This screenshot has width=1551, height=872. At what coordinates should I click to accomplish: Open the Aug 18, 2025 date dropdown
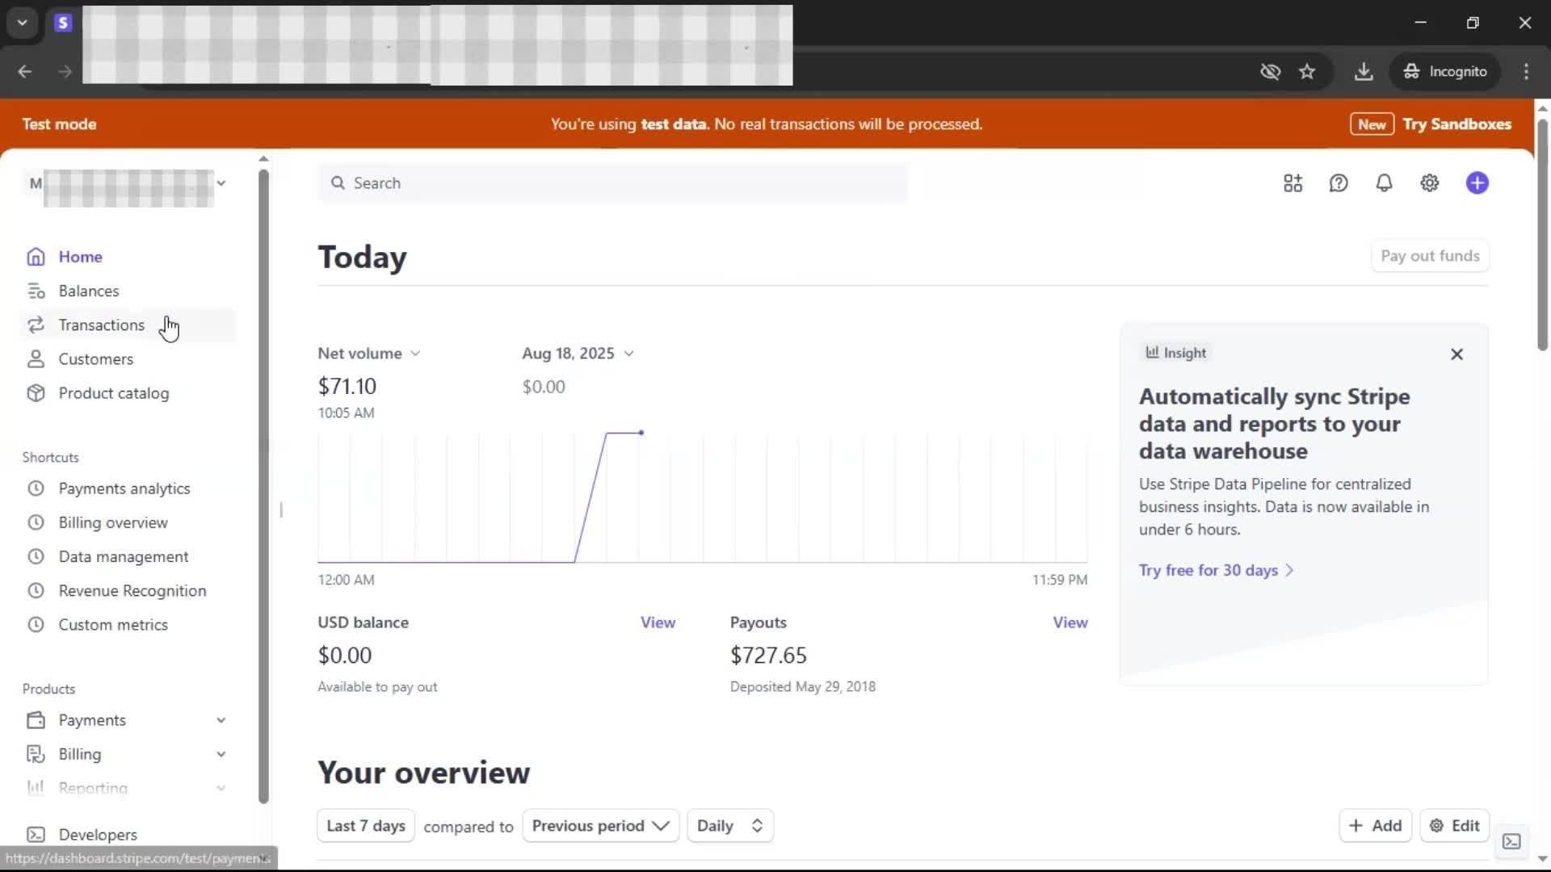coord(578,354)
